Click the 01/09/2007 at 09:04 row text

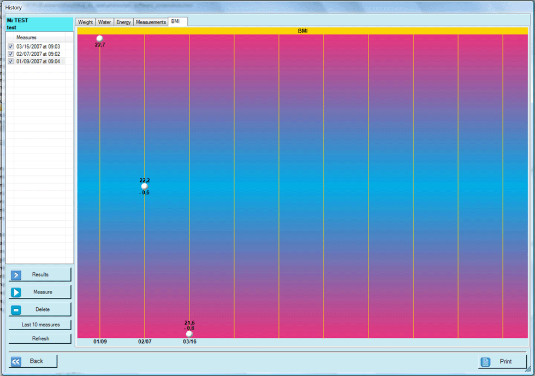click(38, 61)
